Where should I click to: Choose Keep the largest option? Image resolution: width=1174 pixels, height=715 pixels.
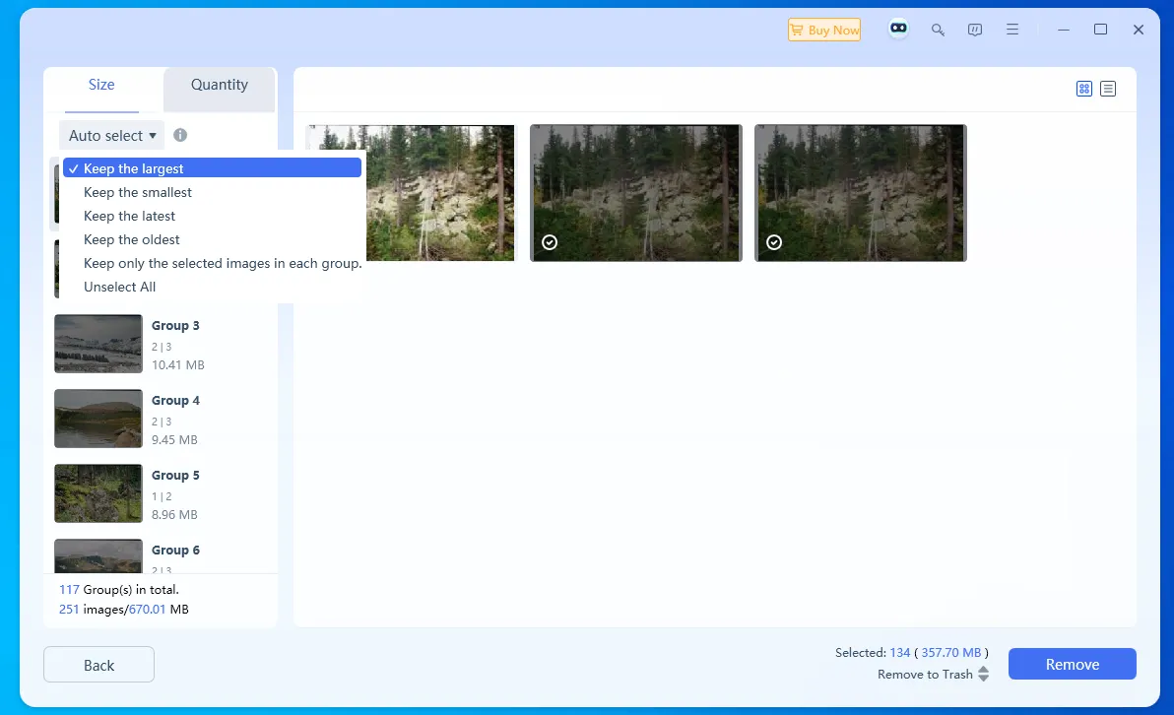[x=212, y=168]
